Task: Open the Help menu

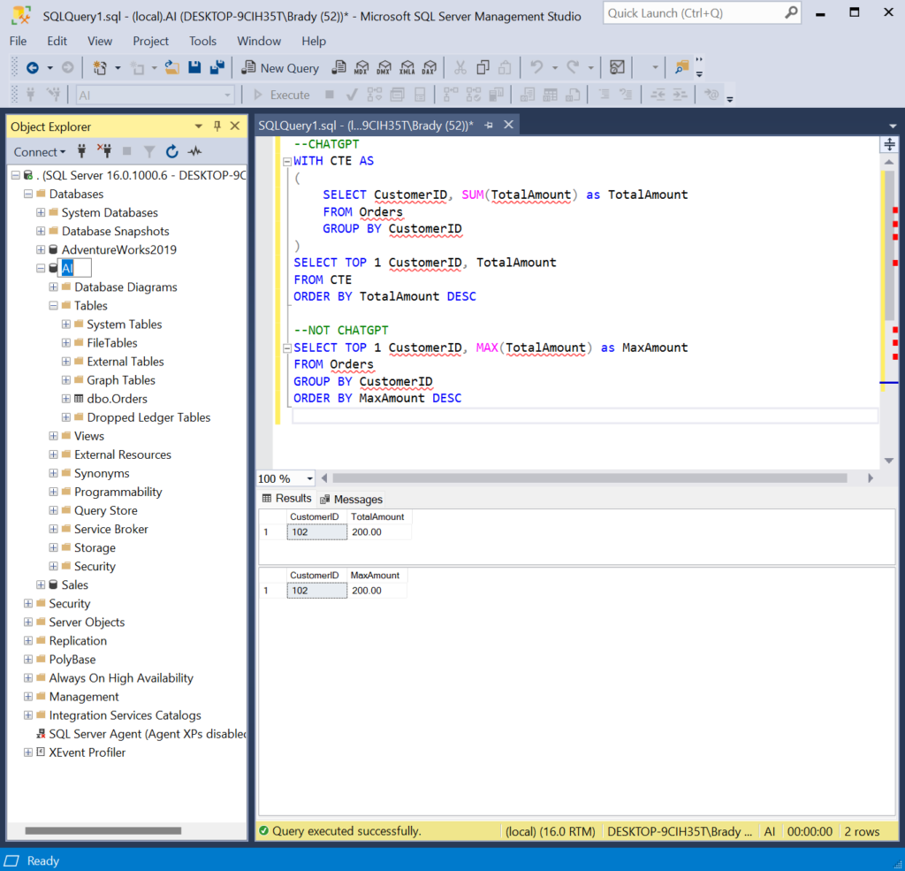Action: [314, 41]
